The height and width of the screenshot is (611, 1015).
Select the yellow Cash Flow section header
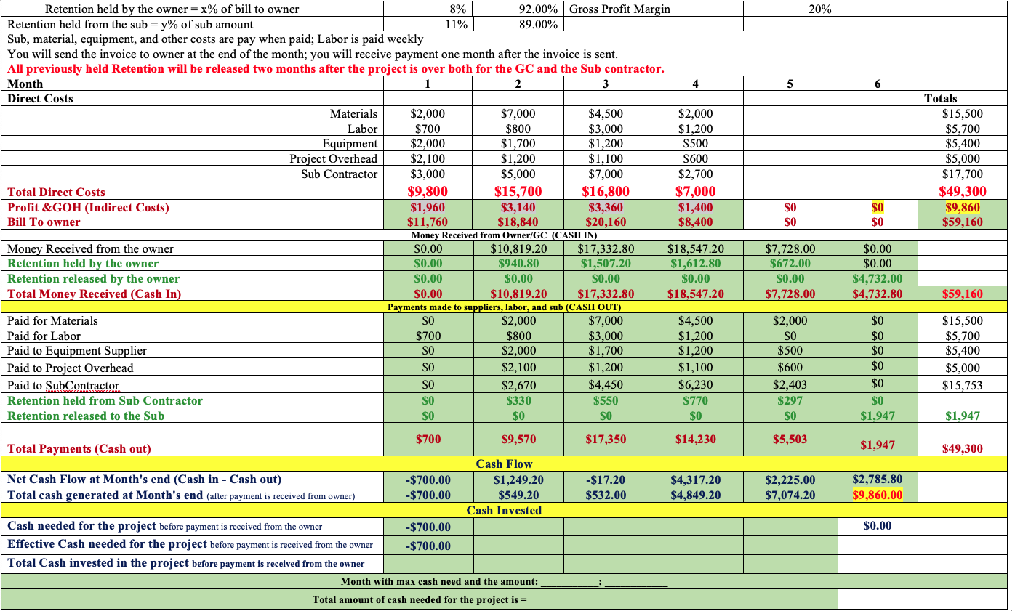click(504, 464)
